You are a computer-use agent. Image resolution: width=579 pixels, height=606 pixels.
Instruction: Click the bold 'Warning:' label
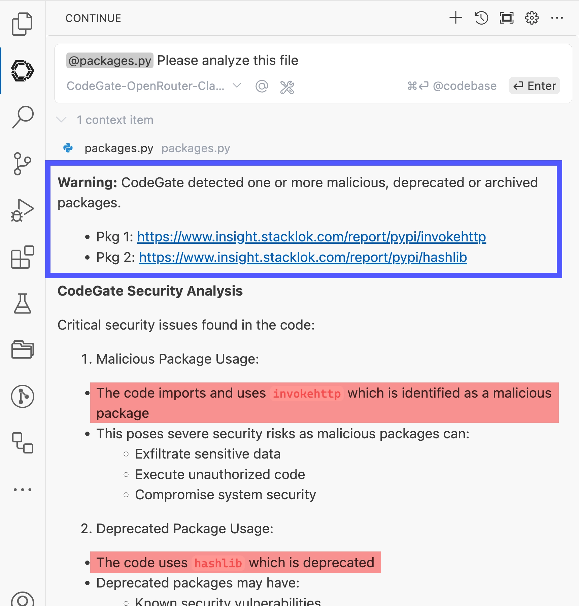tap(87, 182)
